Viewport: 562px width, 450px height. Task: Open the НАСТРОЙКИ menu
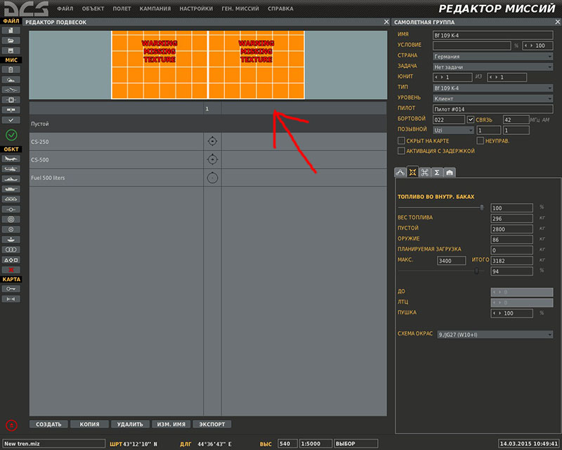click(x=196, y=8)
